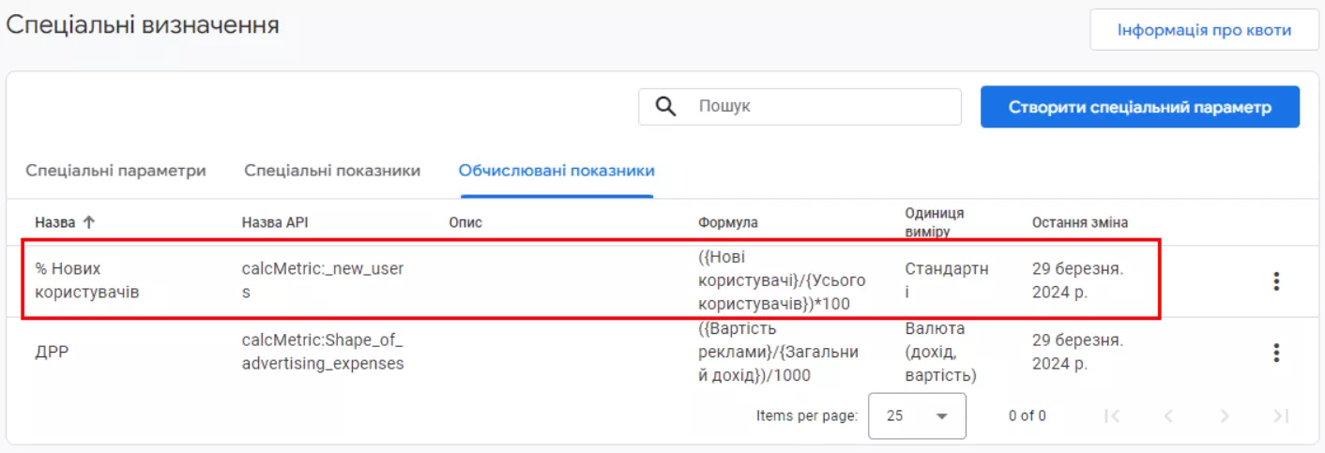Screen dimensions: 1325x453
Task: Select Обчислювані показники tab
Action: click(x=556, y=171)
